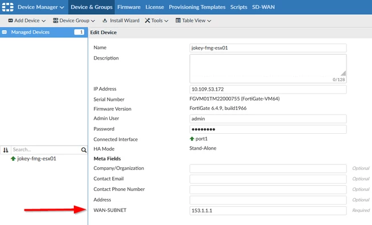Focus the device Search field
This screenshot has width=372, height=225.
point(46,150)
